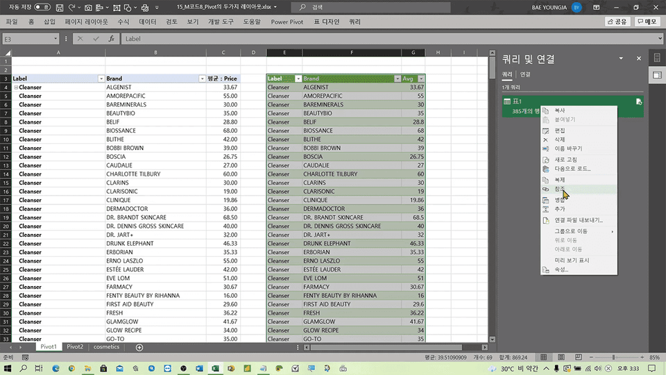Open the 데이터 ribbon tab

[147, 22]
